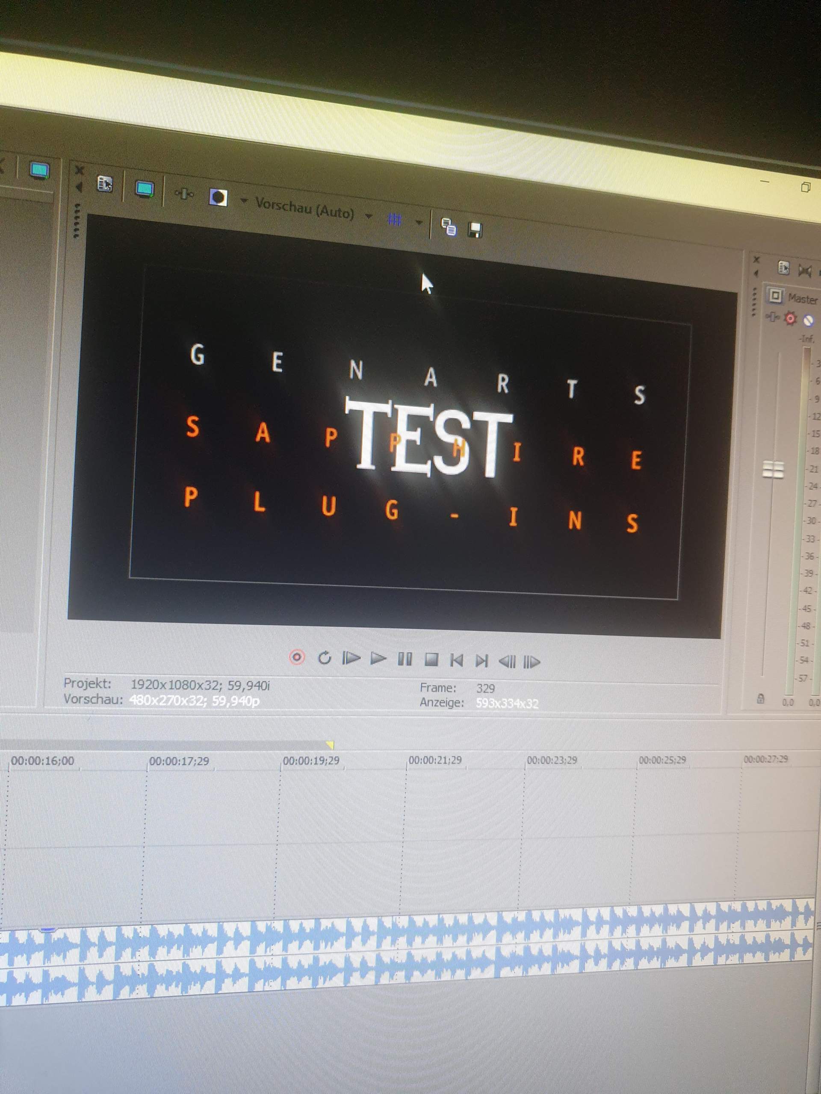
Task: Copy snapshot to clipboard icon
Action: pos(449,227)
